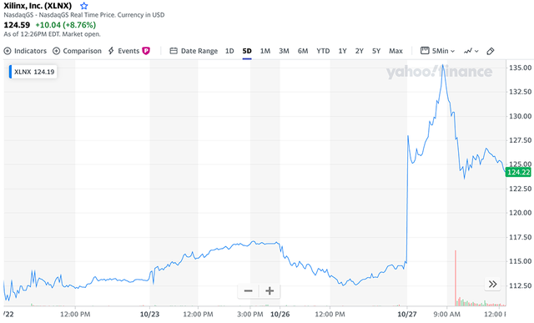This screenshot has width=534, height=323.
Task: Switch to the 1M range
Action: [x=265, y=51]
